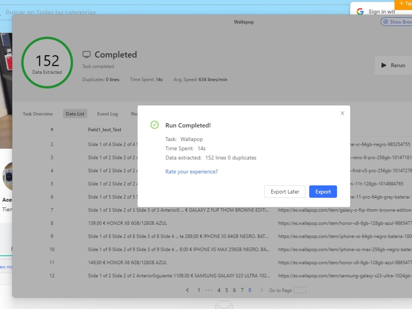Image resolution: width=412 pixels, height=309 pixels.
Task: Click the orange Tips button
Action: click(404, 4)
